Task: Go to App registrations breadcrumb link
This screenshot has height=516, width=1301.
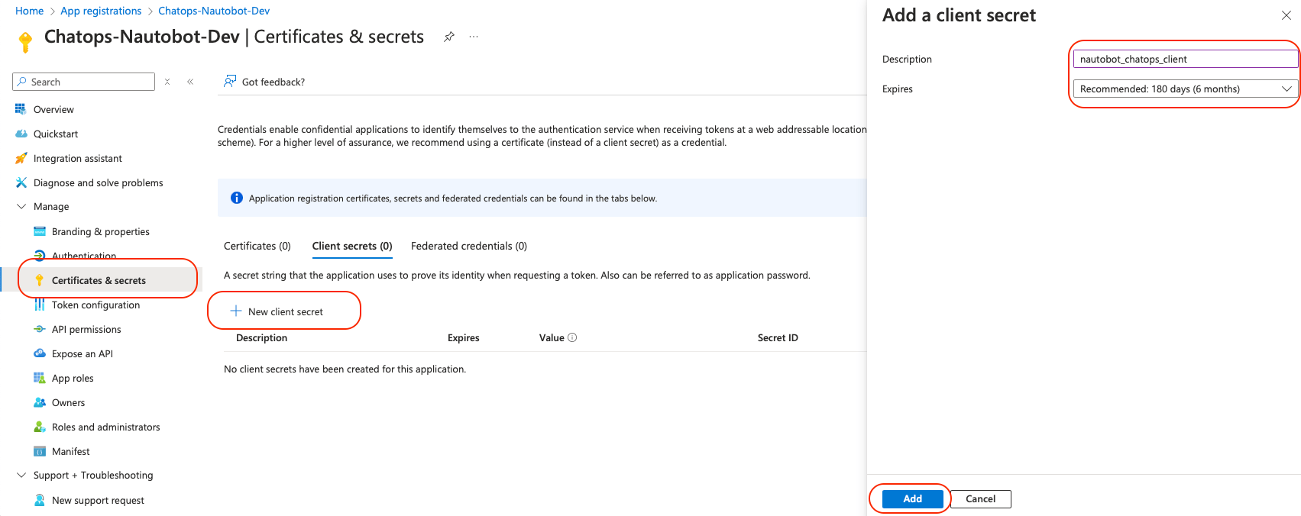Action: pyautogui.click(x=101, y=11)
